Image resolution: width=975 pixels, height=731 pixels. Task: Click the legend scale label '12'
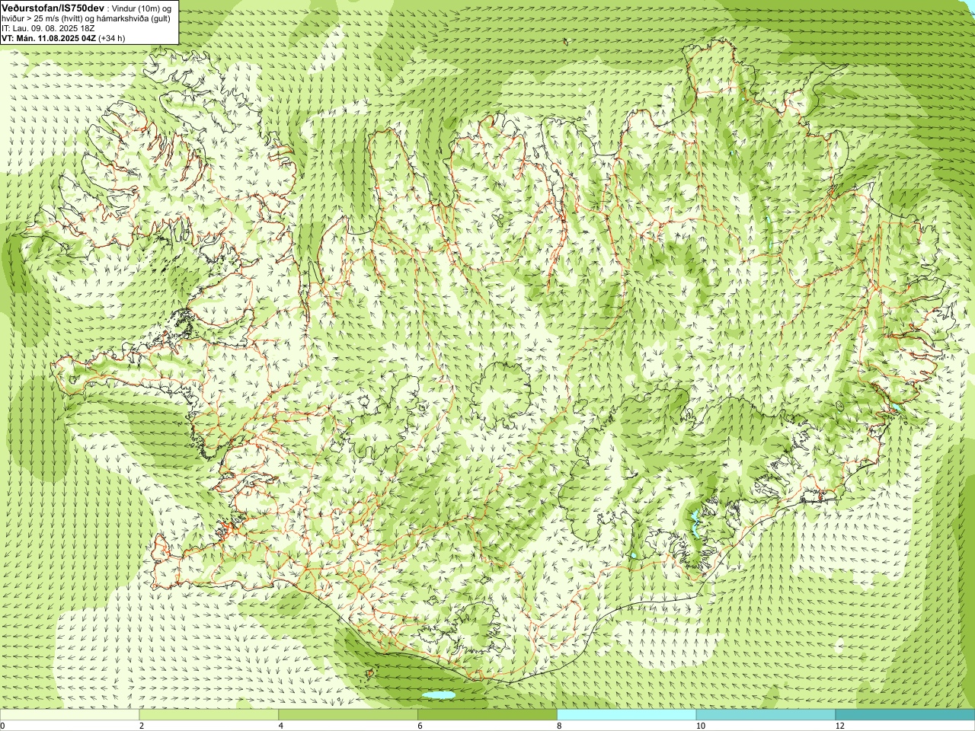coord(839,726)
